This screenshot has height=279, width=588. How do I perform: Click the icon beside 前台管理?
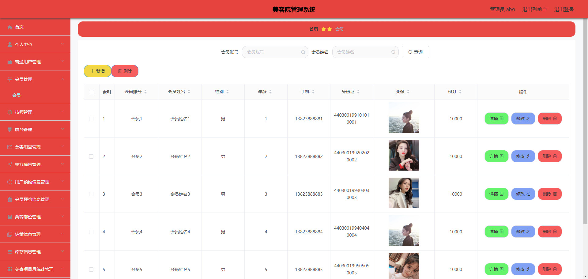click(10, 130)
